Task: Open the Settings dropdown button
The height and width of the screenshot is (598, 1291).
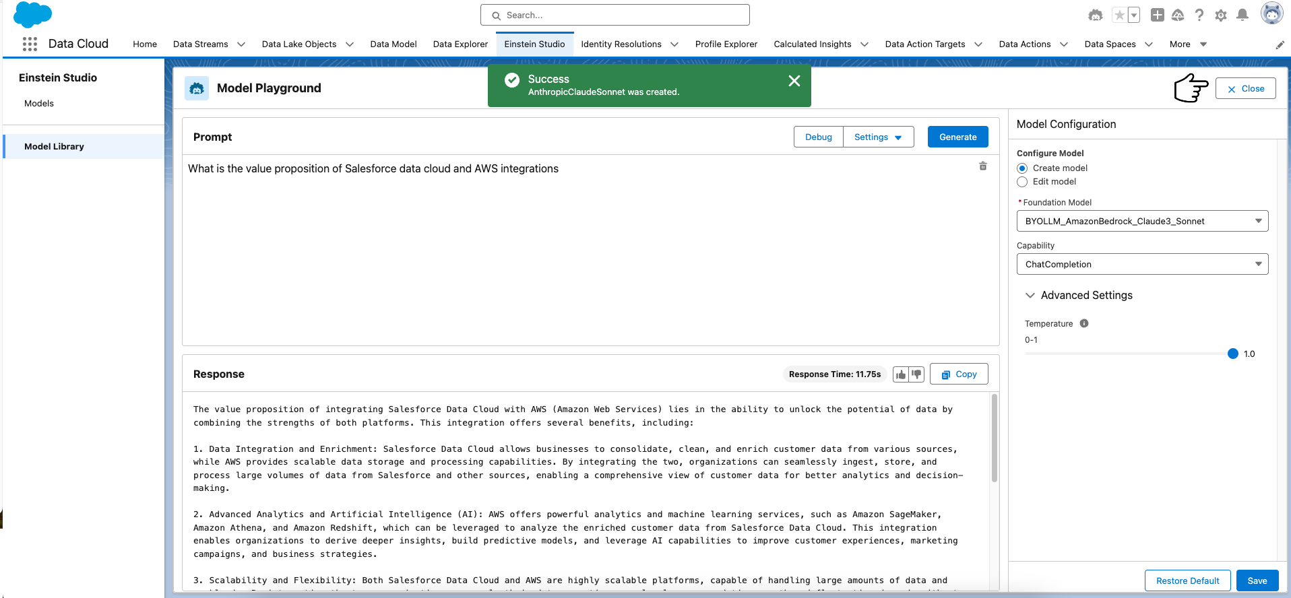Action: (x=878, y=137)
